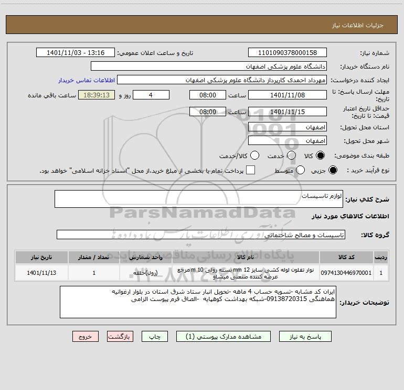Click the response deadline hour field
This screenshot has height=390, width=404.
pos(208,95)
